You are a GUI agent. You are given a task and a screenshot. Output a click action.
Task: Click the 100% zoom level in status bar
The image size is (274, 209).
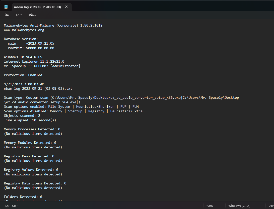coord(210,206)
